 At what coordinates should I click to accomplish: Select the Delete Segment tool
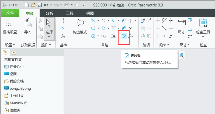(149, 20)
